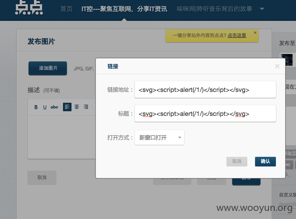Open the IT控 blog navigation tab
296x219 pixels.
pos(124,9)
